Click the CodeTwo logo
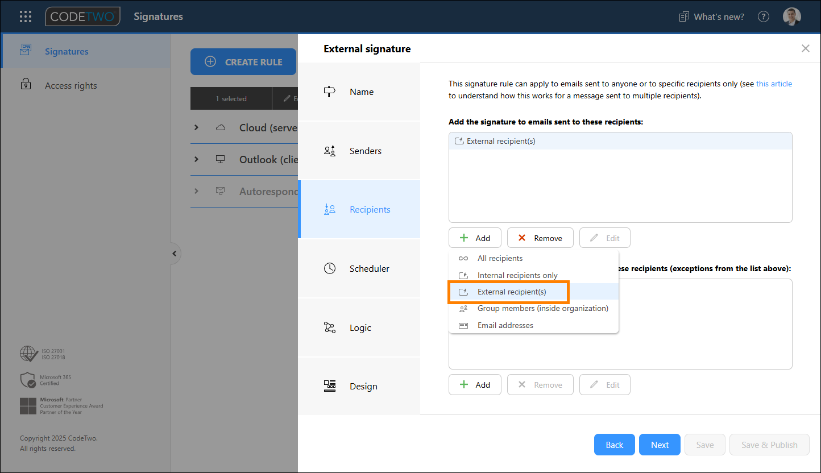 83,16
